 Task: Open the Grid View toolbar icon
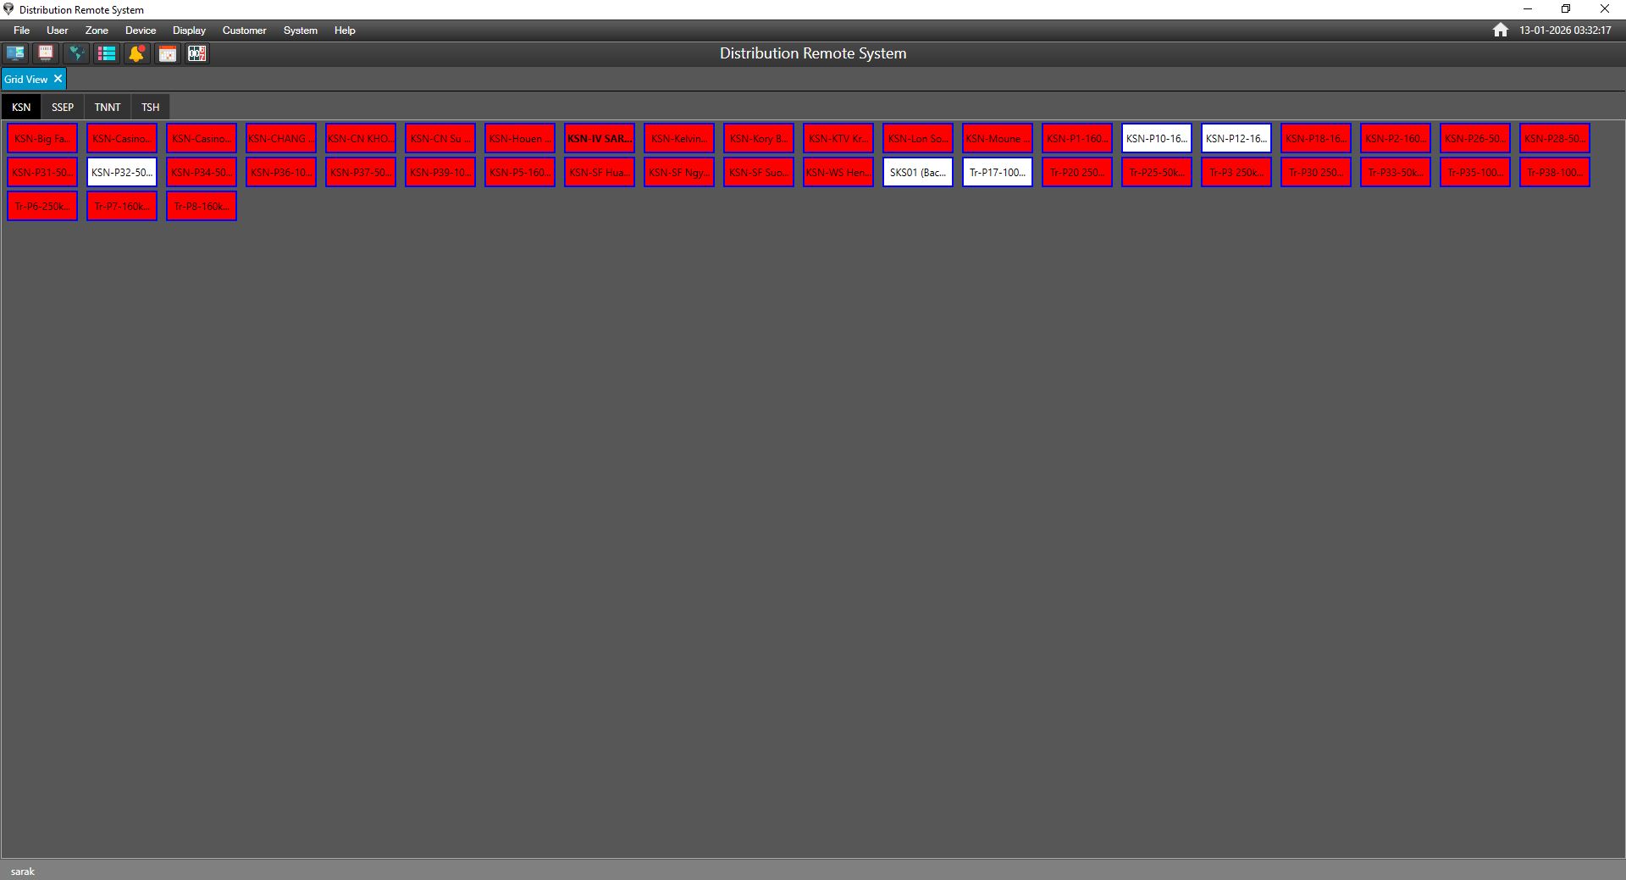click(15, 53)
